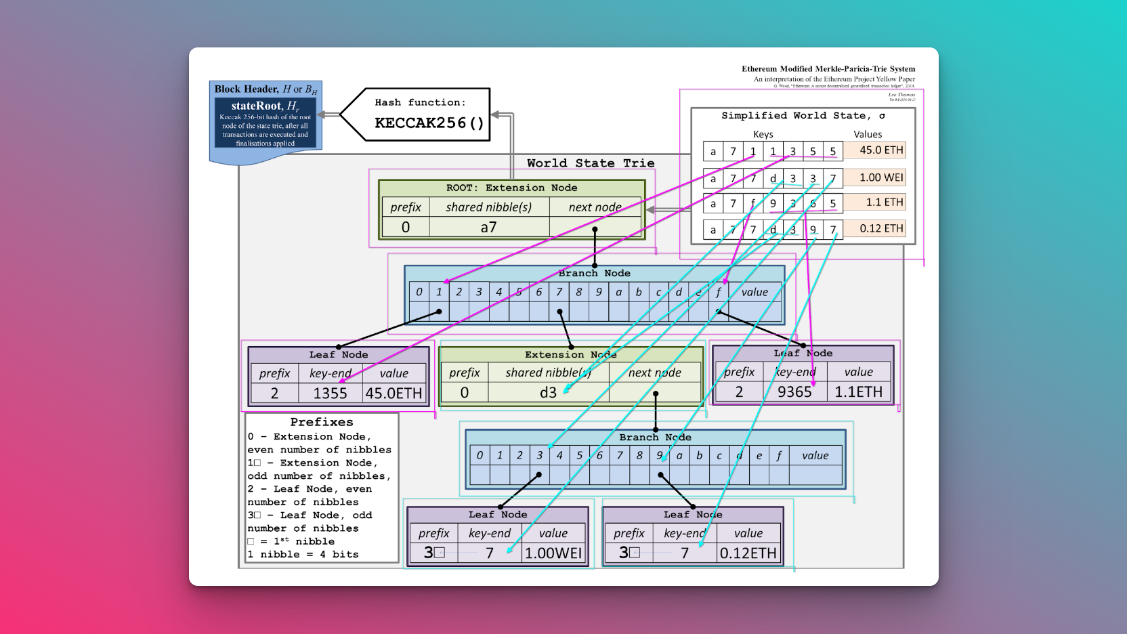The width and height of the screenshot is (1127, 634).
Task: Select the 'Branch Node' heading below d3 Extension Node
Action: point(656,437)
